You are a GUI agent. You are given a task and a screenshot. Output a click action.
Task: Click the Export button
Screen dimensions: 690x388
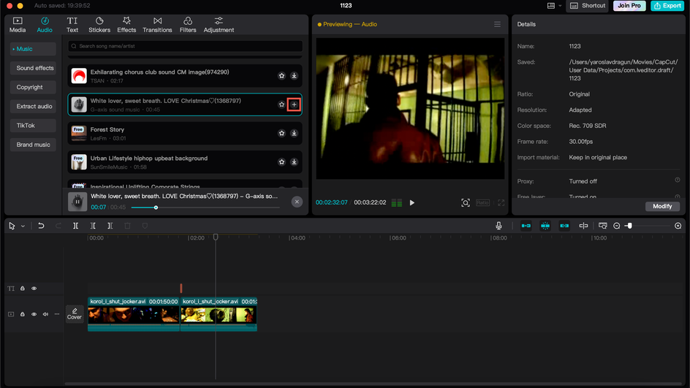pos(667,6)
